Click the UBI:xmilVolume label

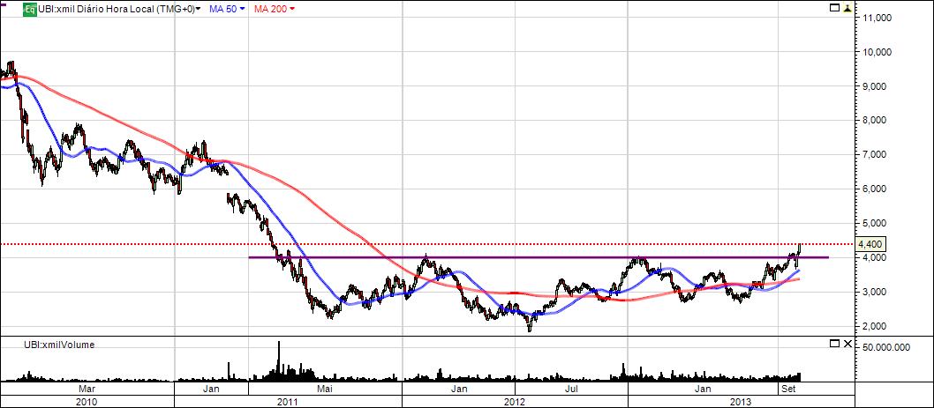coord(59,345)
